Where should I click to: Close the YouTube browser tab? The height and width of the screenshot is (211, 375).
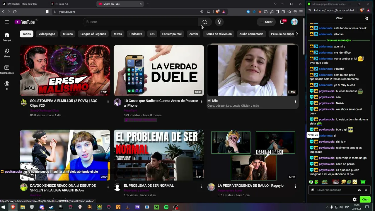pos(141,4)
